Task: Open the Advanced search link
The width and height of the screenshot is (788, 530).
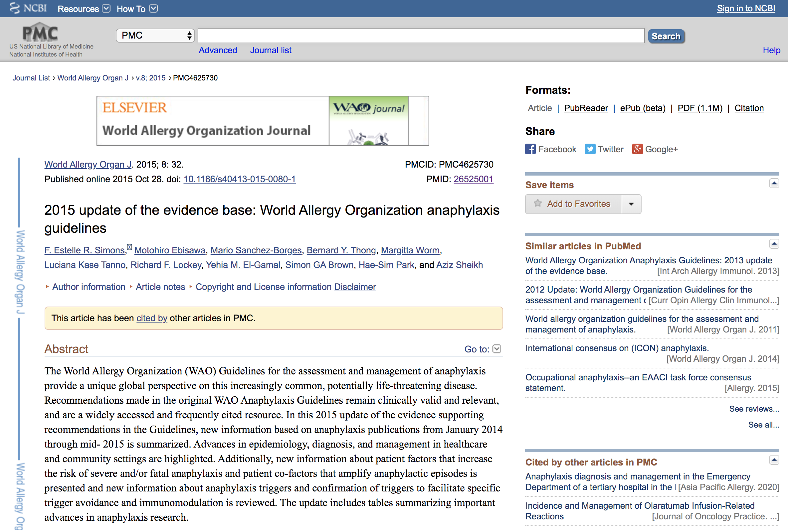Action: [218, 50]
